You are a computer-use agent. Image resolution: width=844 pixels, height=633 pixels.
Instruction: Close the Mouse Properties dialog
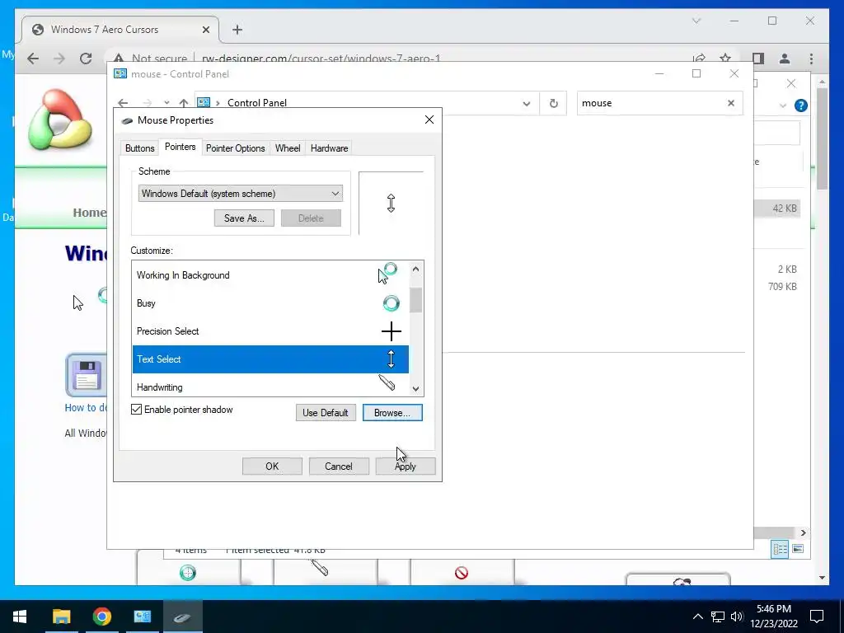[429, 120]
